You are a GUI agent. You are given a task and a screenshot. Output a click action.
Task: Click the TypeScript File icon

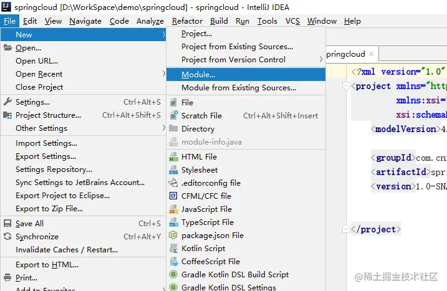173,222
